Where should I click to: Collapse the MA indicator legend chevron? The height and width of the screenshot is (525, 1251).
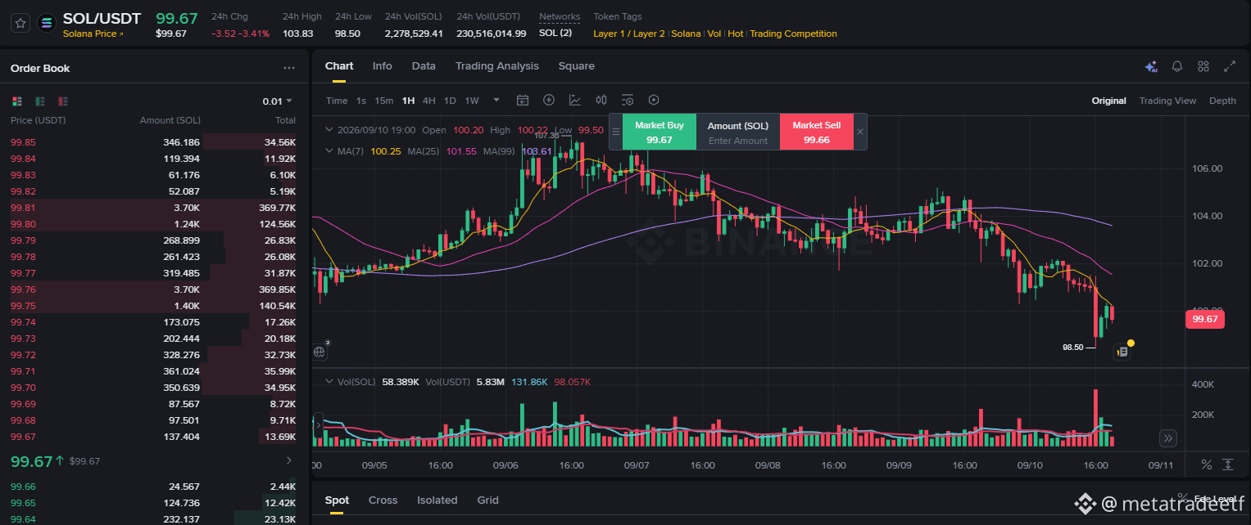coord(329,151)
